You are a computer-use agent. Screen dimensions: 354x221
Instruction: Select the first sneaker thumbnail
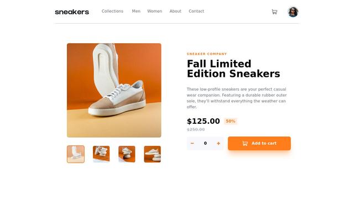click(x=76, y=154)
